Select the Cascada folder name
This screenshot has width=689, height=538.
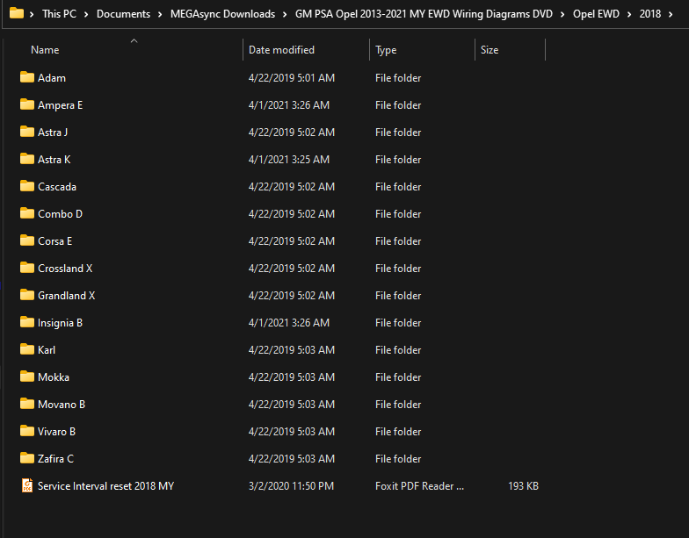pos(57,186)
